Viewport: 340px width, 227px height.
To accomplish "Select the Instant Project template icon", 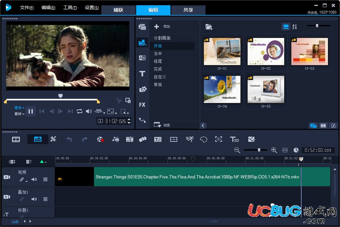I will [142, 42].
